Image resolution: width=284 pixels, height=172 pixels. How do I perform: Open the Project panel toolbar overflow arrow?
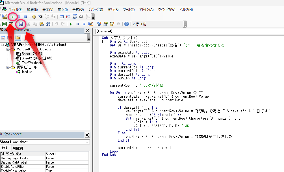(89, 38)
